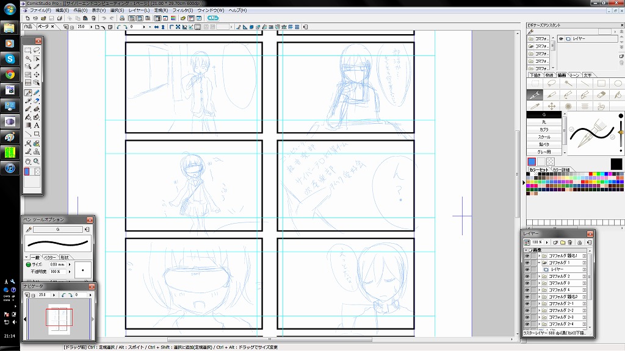Open the ファイル(F) menu
The height and width of the screenshot is (351, 625).
coord(40,10)
